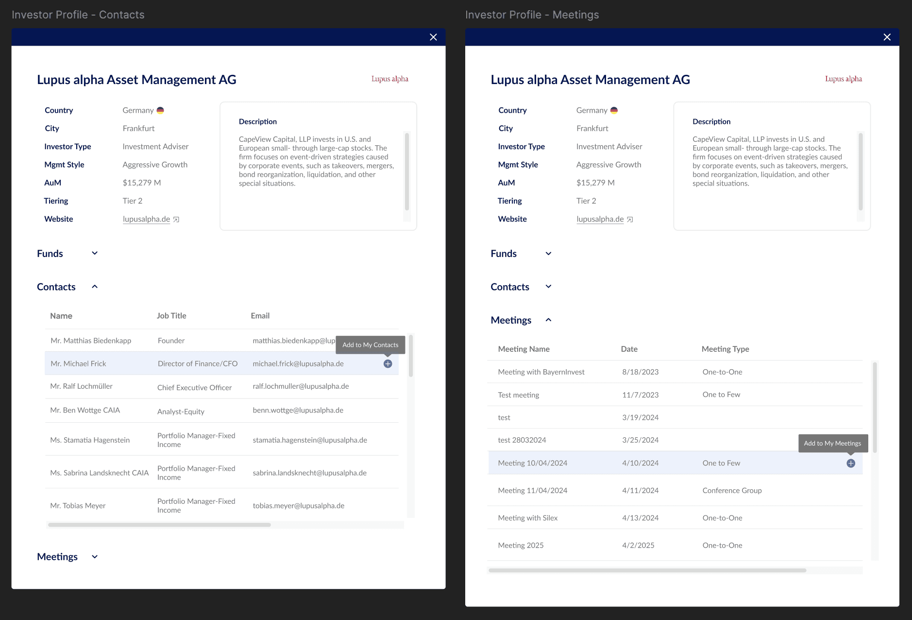Click external link icon beside website in Contacts window
Image resolution: width=912 pixels, height=620 pixels.
[x=176, y=220]
